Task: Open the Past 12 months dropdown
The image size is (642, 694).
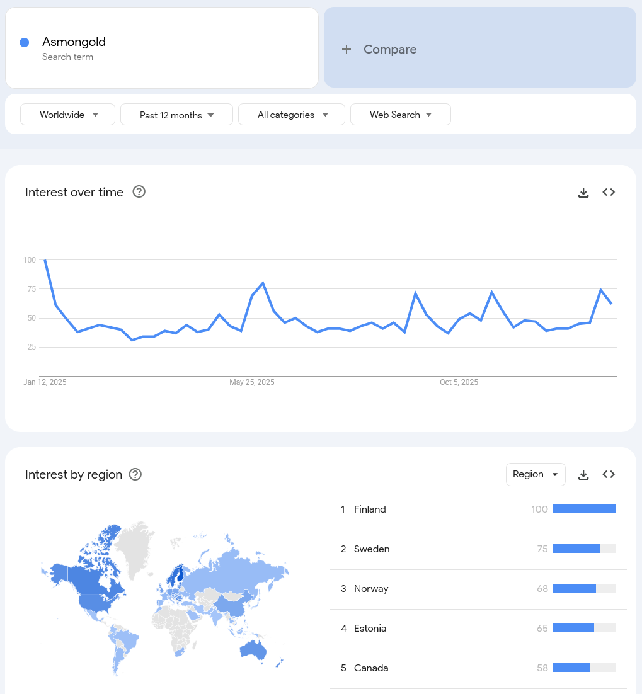Action: click(176, 115)
